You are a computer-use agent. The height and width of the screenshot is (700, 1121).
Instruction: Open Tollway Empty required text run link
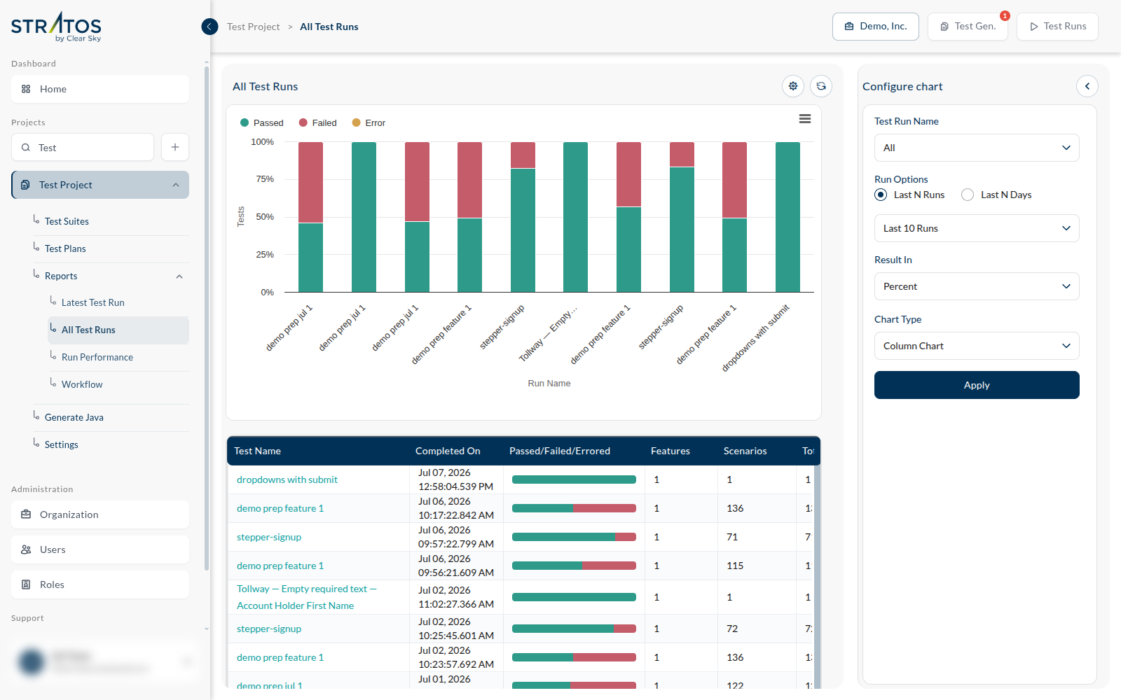click(x=307, y=597)
